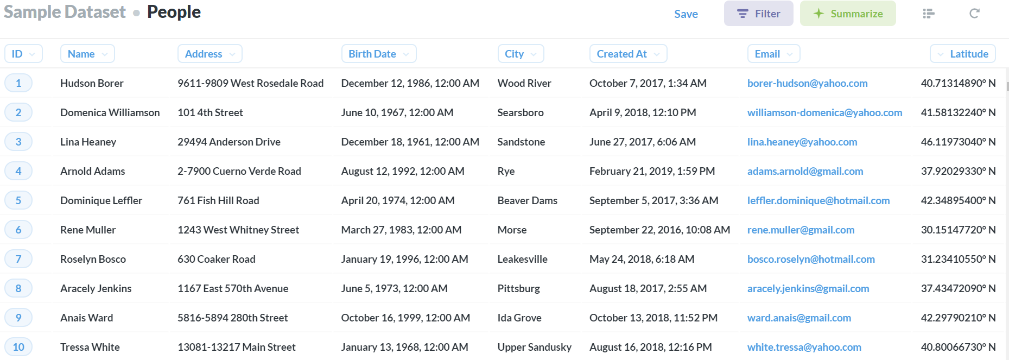The height and width of the screenshot is (360, 1009).
Task: Click the vertical scrollbar thumb
Action: (x=1007, y=86)
